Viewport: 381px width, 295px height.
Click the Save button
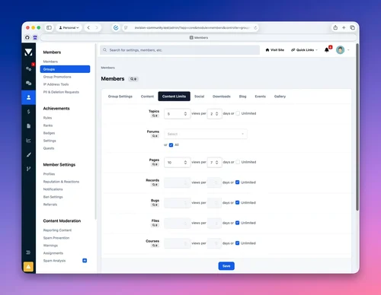coord(226,266)
